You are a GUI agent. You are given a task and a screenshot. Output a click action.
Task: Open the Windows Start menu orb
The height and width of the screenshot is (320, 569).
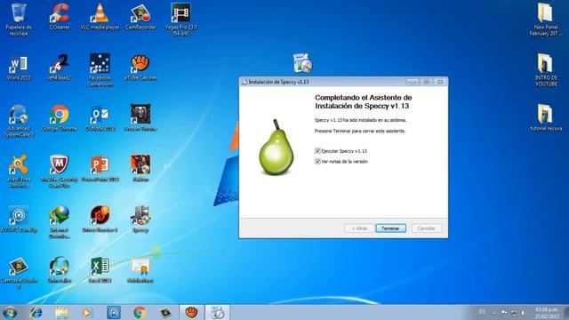coord(10,312)
